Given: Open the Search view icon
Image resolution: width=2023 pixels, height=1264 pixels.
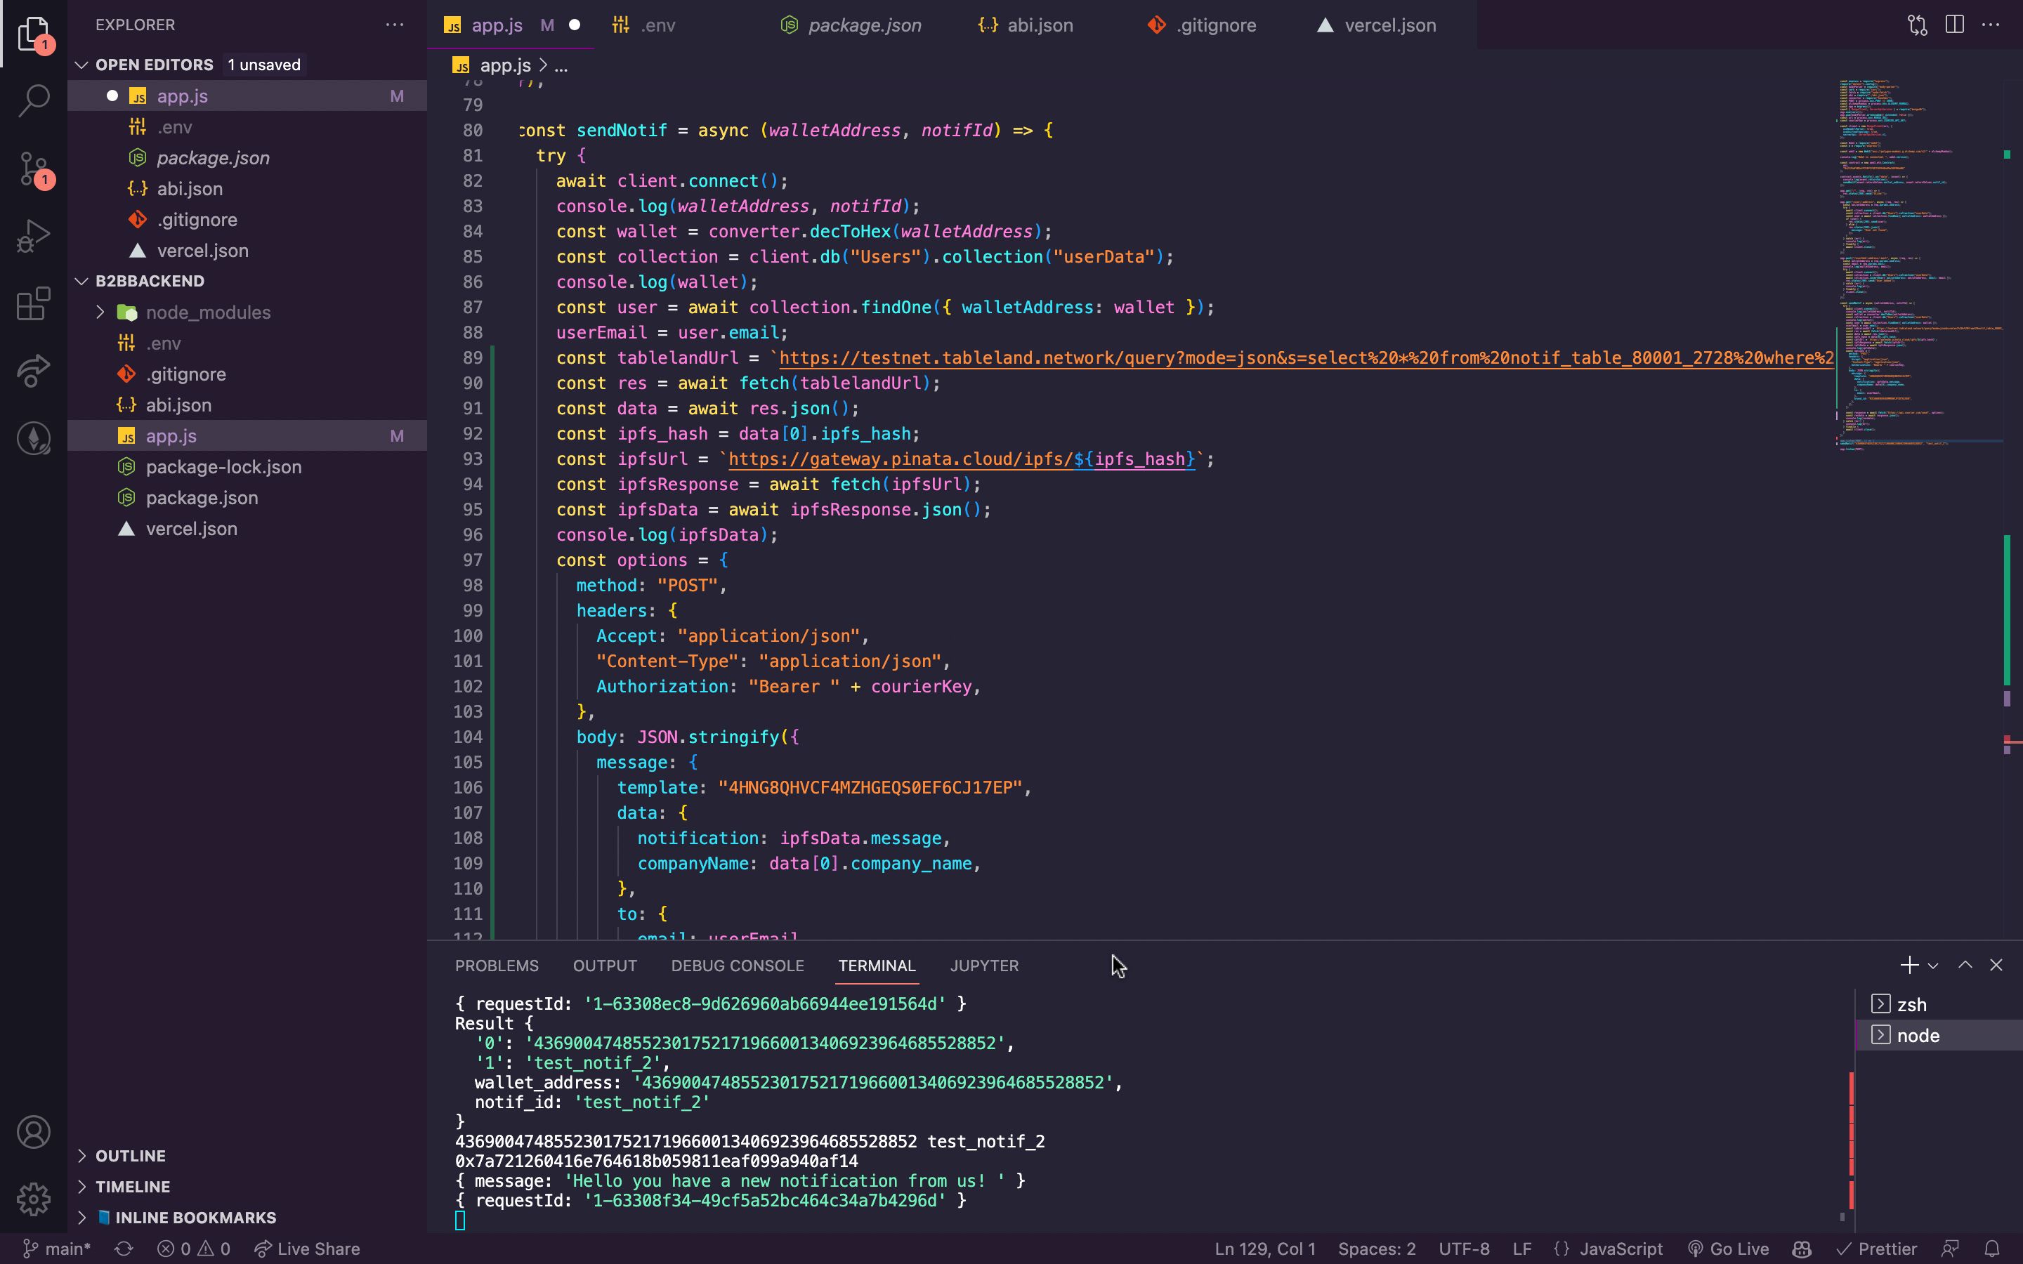Looking at the screenshot, I should 34,100.
